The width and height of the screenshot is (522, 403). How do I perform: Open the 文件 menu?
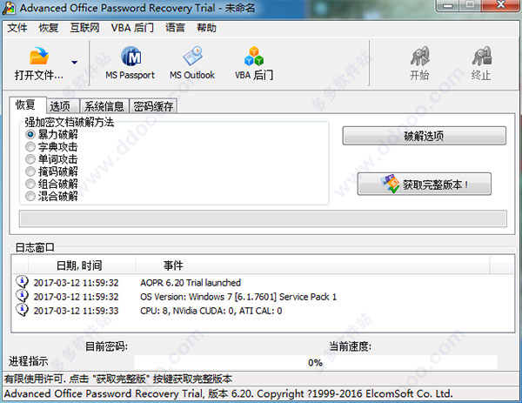click(17, 28)
